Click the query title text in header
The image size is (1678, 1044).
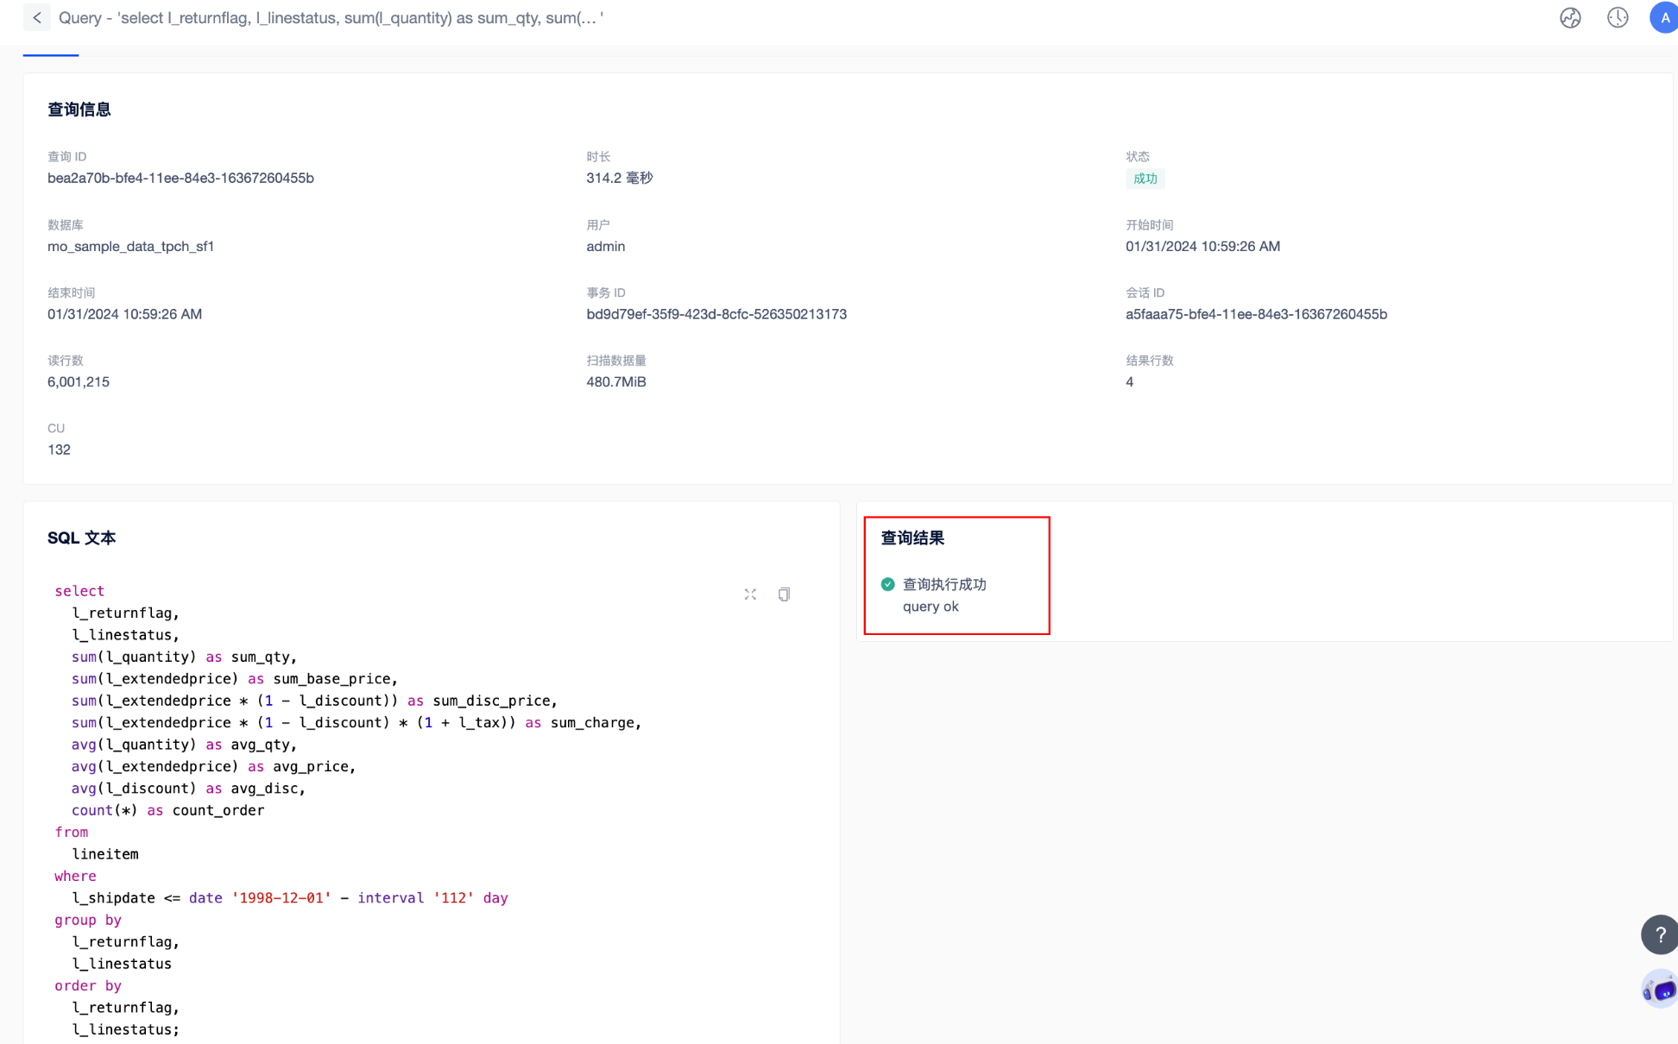(331, 17)
